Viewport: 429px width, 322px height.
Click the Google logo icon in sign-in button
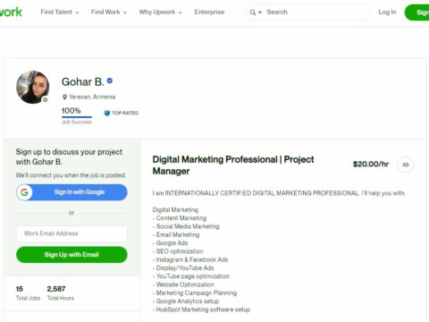(24, 192)
